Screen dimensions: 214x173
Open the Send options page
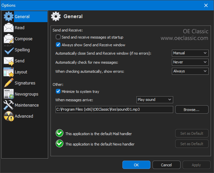pyautogui.click(x=19, y=61)
